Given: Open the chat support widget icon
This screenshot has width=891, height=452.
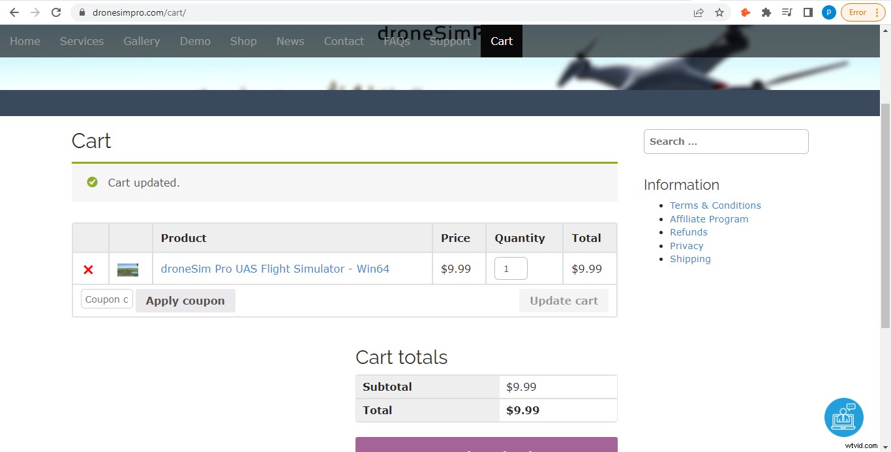Looking at the screenshot, I should point(843,417).
